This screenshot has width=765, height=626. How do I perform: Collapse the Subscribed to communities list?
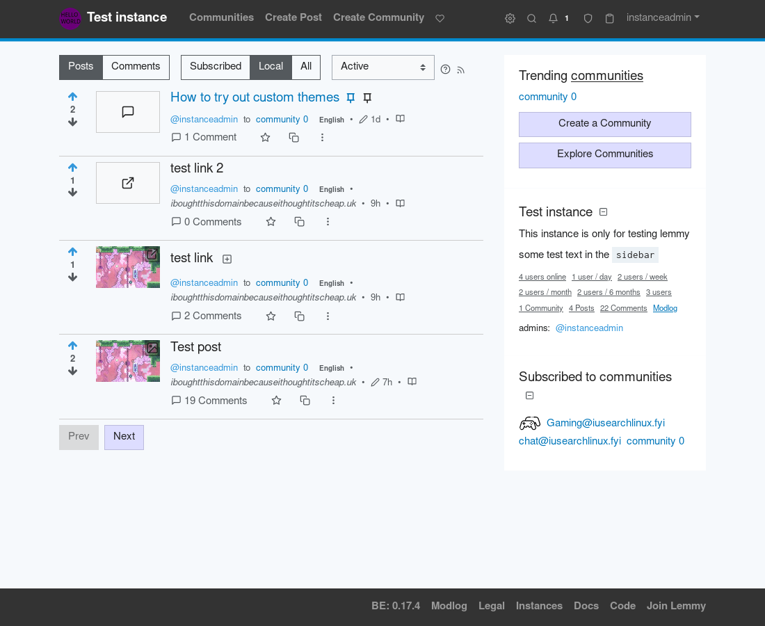[x=529, y=395]
